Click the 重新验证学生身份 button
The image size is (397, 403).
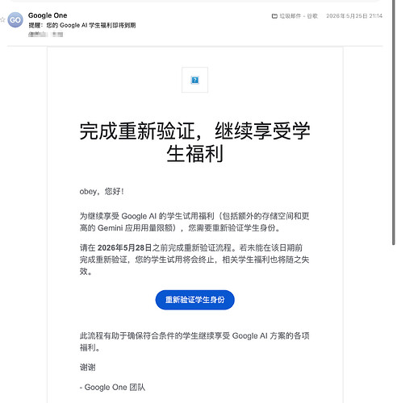click(x=194, y=300)
